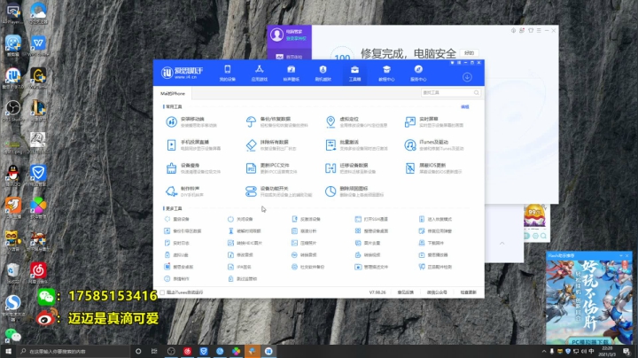638x358 pixels.
Task: Switch to 应用游戏 Apps & Games tab
Action: (x=259, y=74)
